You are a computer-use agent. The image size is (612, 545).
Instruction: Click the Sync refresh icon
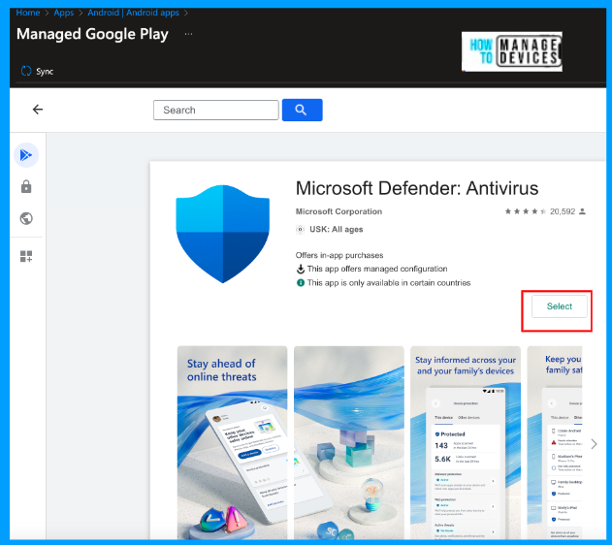[x=26, y=71]
